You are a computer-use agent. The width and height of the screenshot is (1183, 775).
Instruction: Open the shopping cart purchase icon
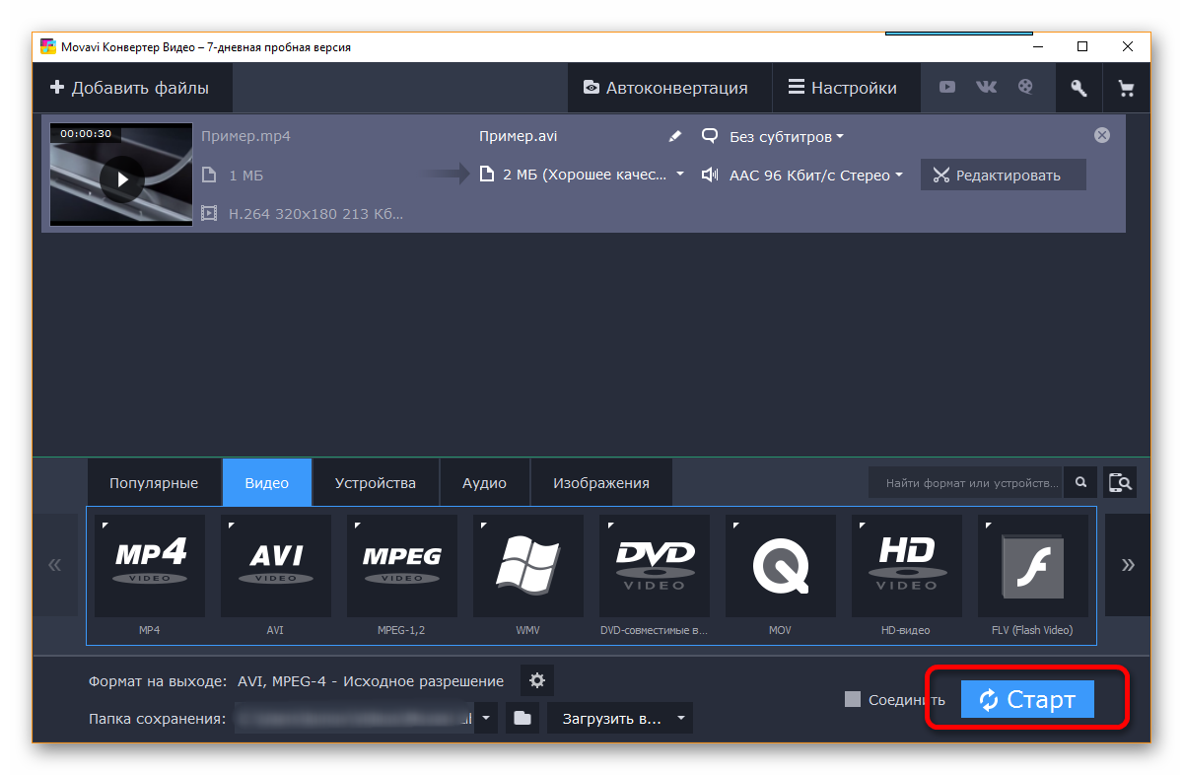click(x=1126, y=88)
